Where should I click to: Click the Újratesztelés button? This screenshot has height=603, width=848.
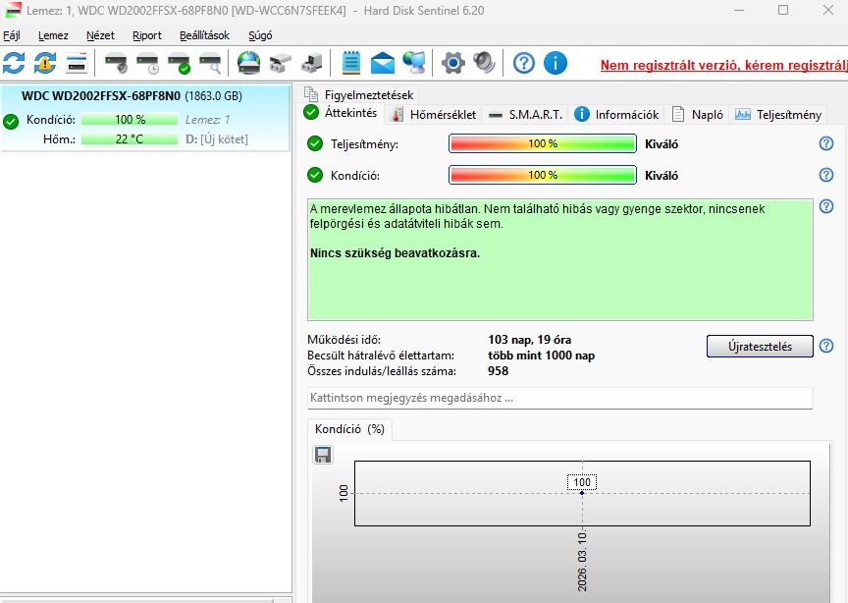760,347
